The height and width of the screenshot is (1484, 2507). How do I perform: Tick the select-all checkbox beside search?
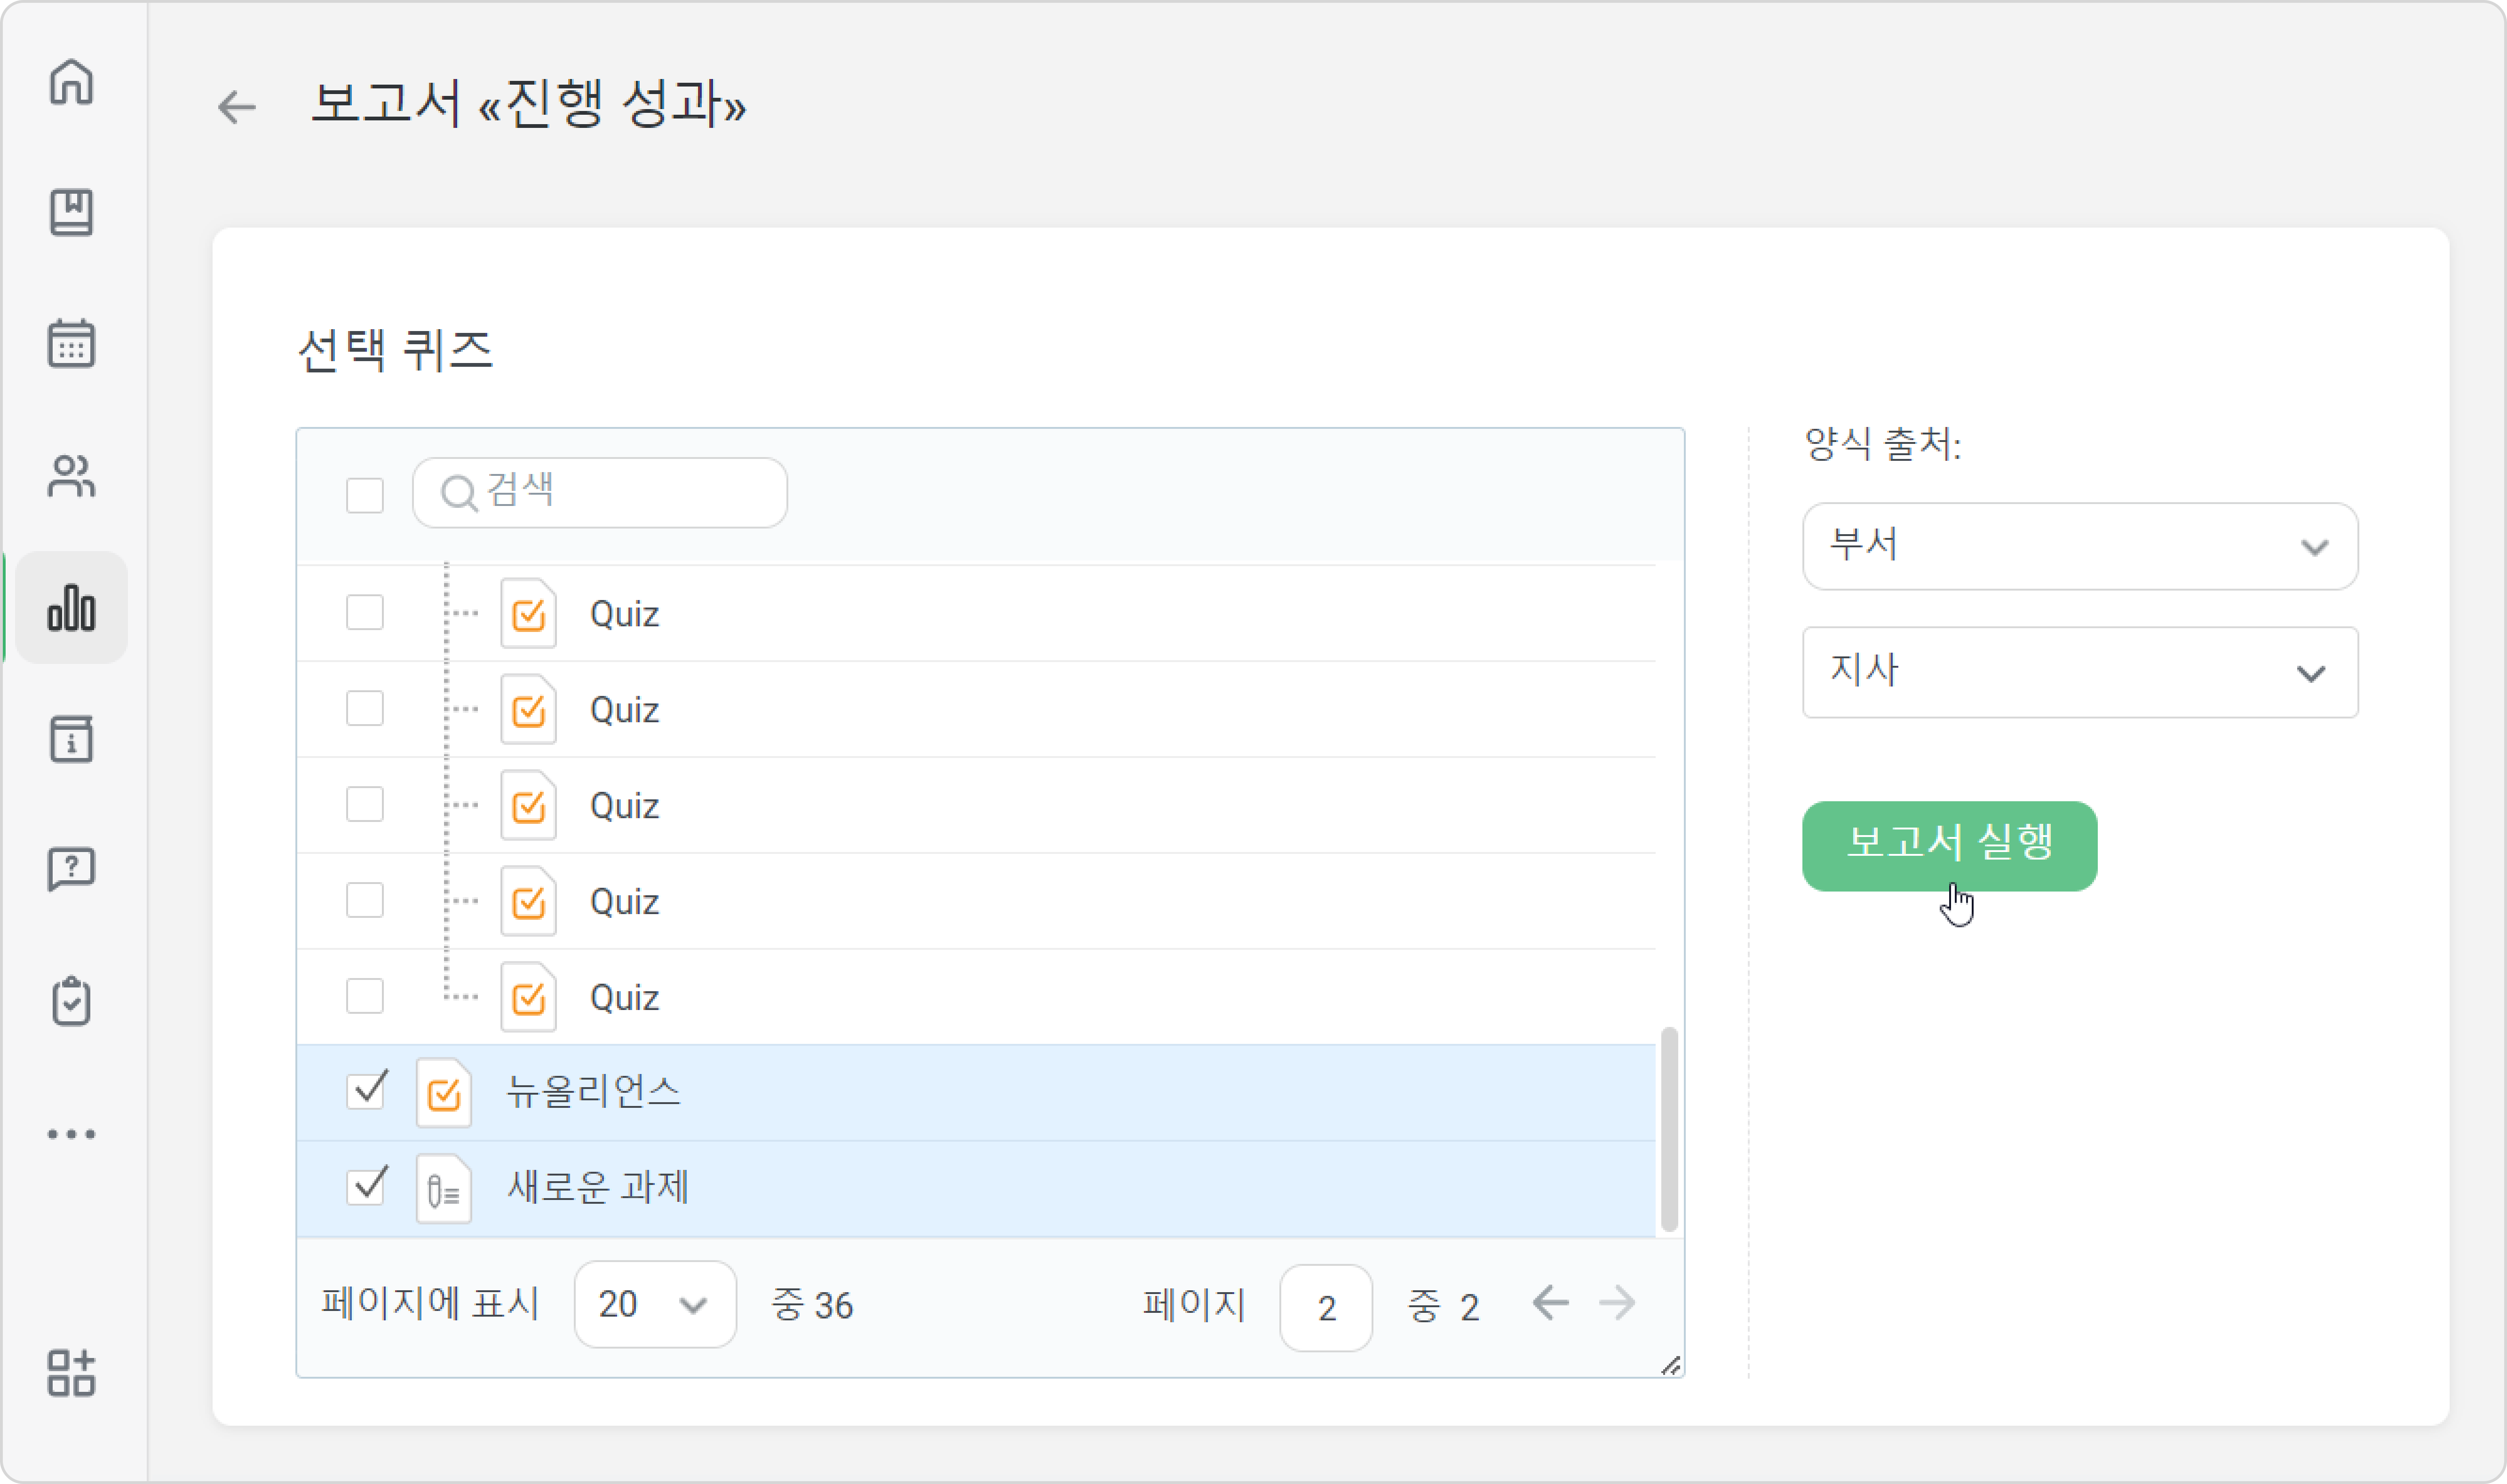coord(365,494)
